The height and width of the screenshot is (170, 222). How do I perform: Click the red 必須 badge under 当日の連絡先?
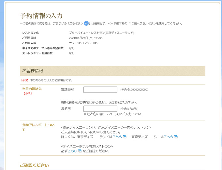(x=27, y=93)
